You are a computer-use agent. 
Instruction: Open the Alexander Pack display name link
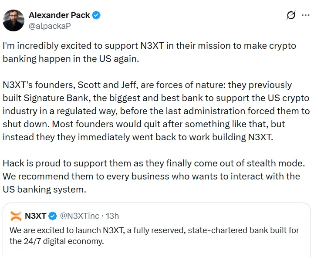pyautogui.click(x=59, y=15)
